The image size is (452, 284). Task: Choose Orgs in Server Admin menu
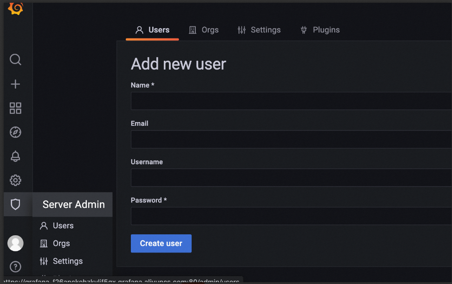(61, 243)
